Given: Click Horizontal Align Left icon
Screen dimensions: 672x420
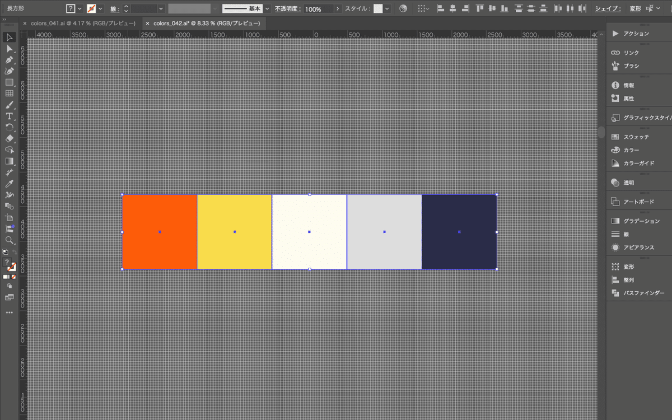Looking at the screenshot, I should coord(440,9).
